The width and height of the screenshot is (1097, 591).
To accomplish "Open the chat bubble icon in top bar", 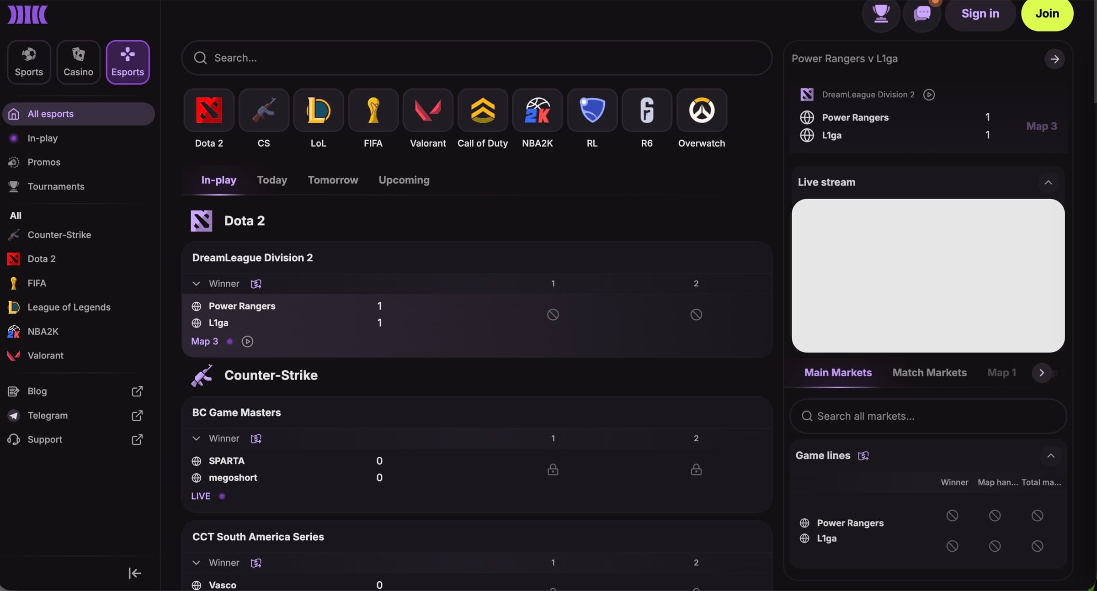I will (922, 14).
